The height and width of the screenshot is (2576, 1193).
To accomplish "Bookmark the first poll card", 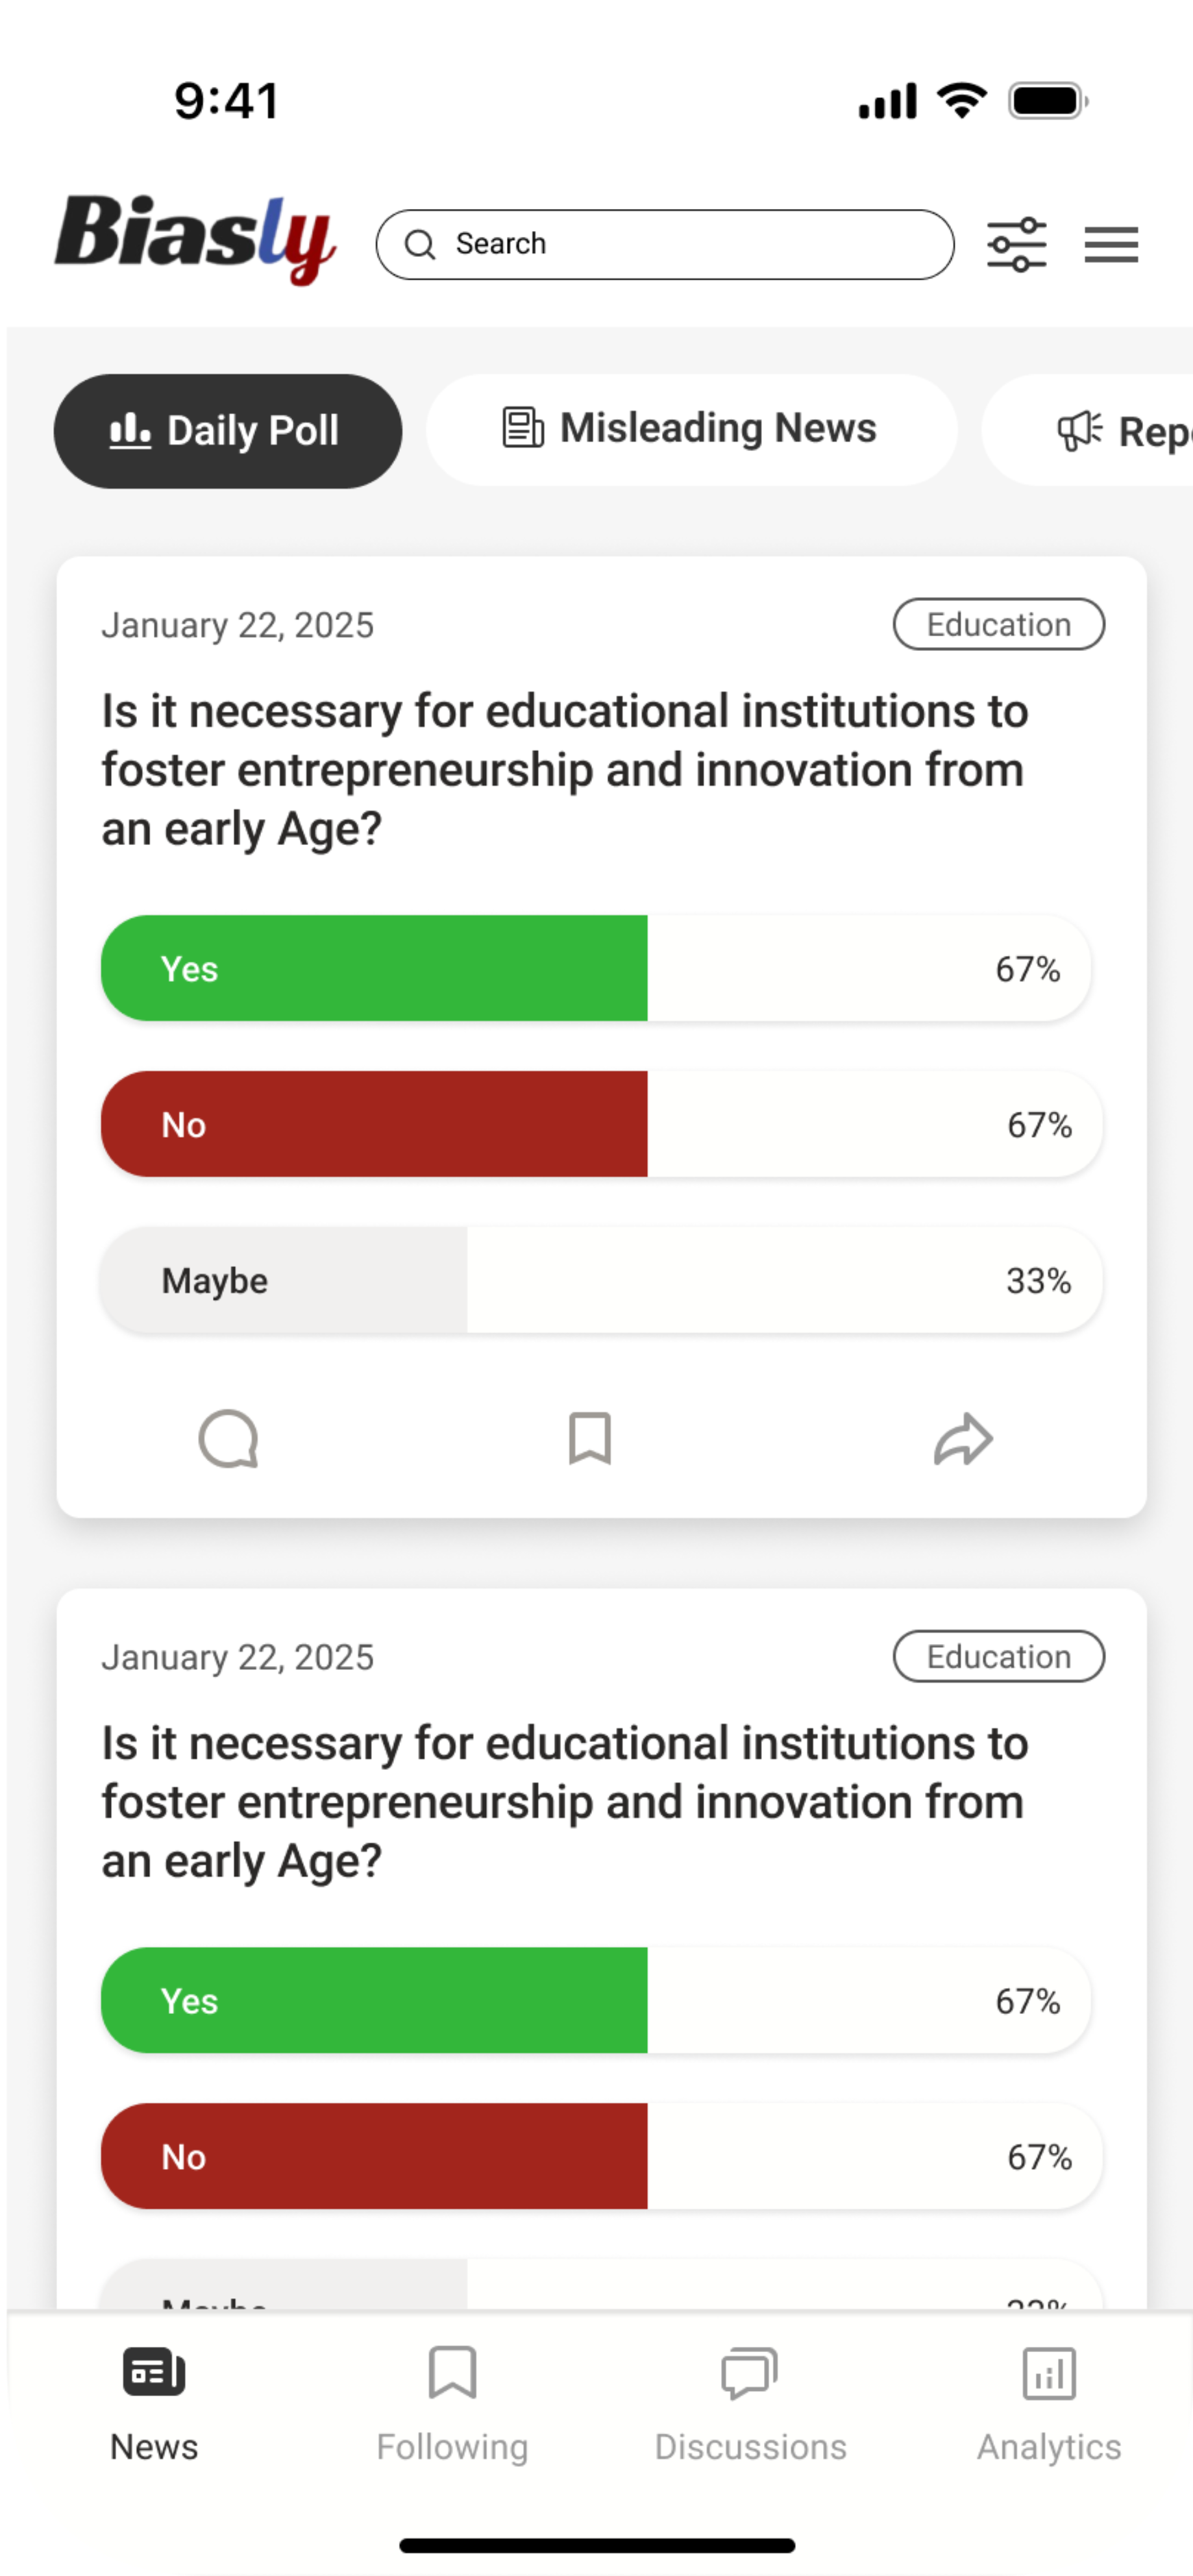I will tap(590, 1439).
